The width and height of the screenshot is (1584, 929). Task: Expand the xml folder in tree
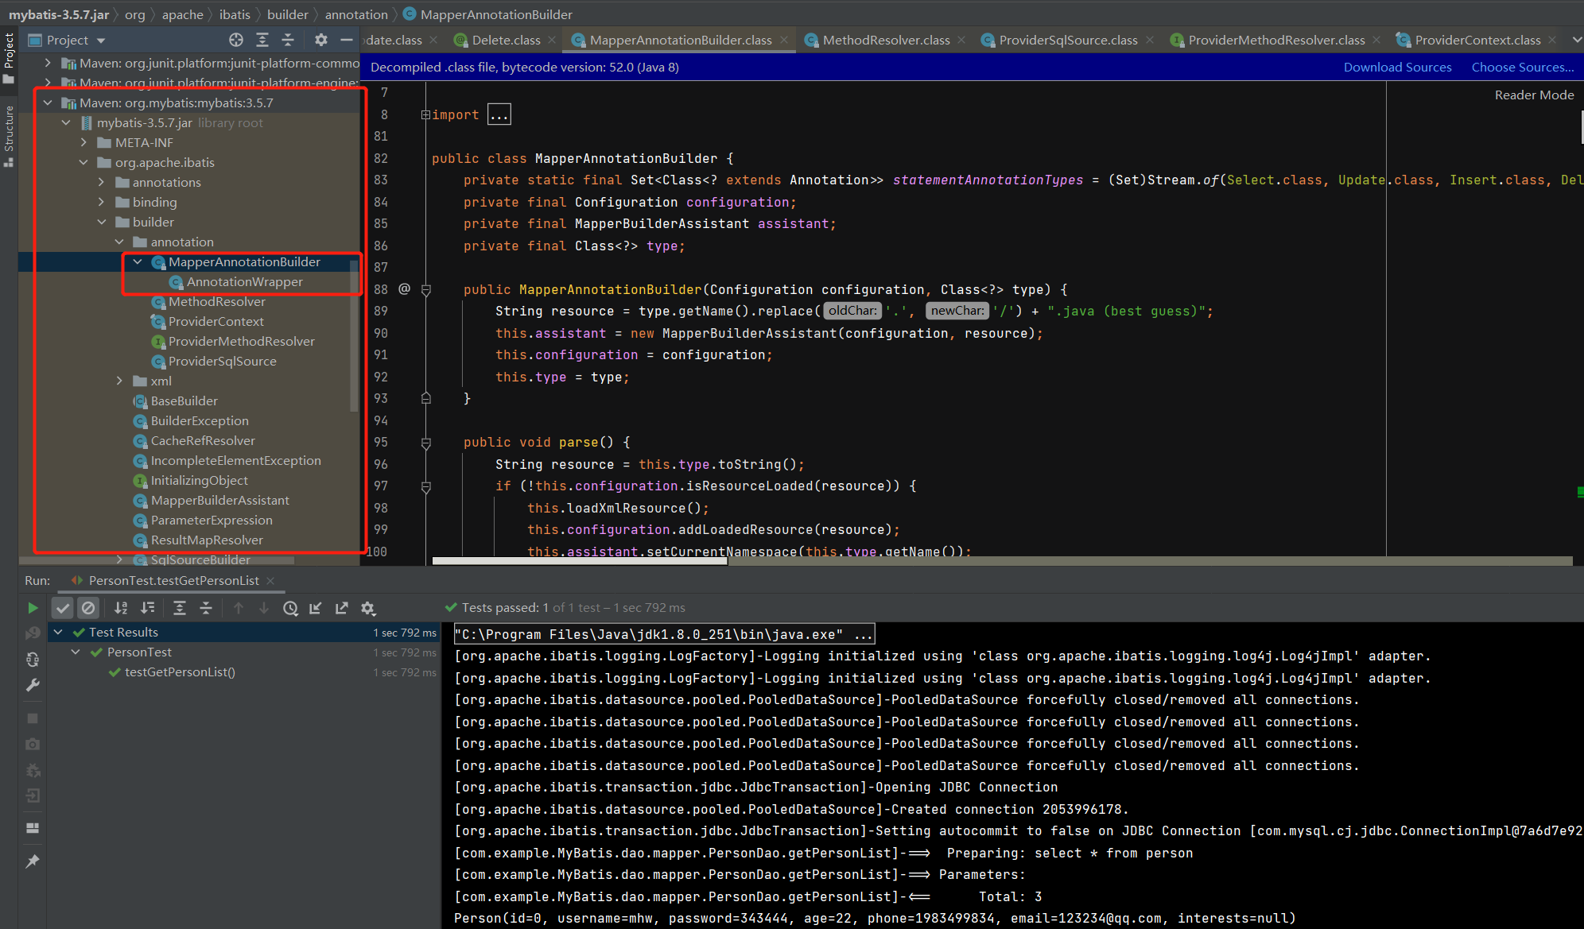click(119, 381)
